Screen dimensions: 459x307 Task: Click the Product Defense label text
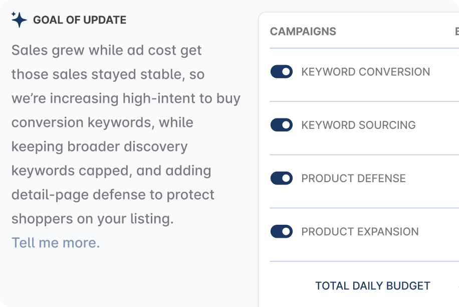pos(354,178)
